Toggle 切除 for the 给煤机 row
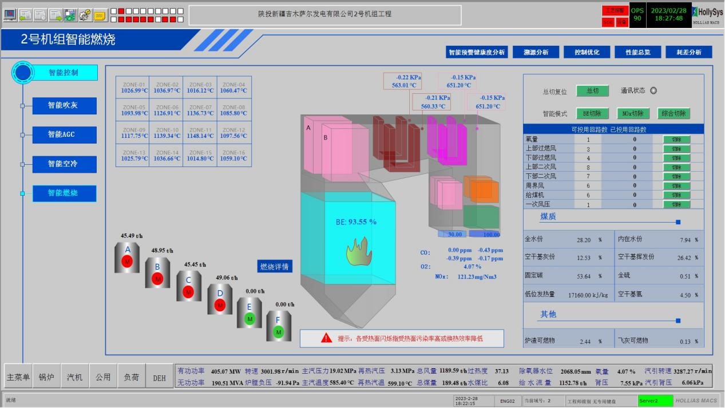This screenshot has width=725, height=408. tap(676, 195)
